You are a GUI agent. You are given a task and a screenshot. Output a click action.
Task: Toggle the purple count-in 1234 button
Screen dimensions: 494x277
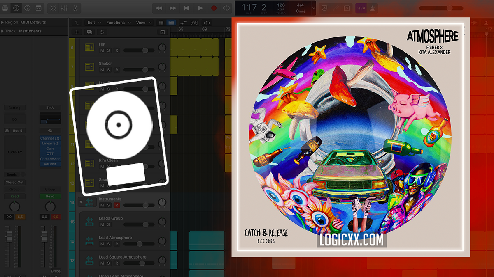(360, 8)
